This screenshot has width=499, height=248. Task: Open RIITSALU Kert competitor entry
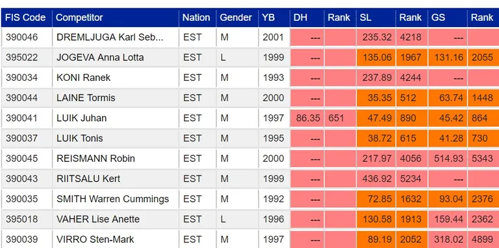pos(88,179)
